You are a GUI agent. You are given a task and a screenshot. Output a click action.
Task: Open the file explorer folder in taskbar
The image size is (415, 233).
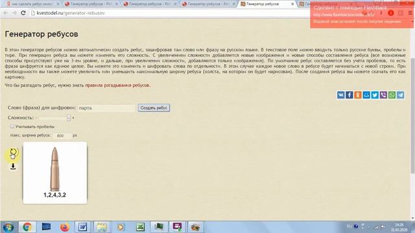pos(102,227)
